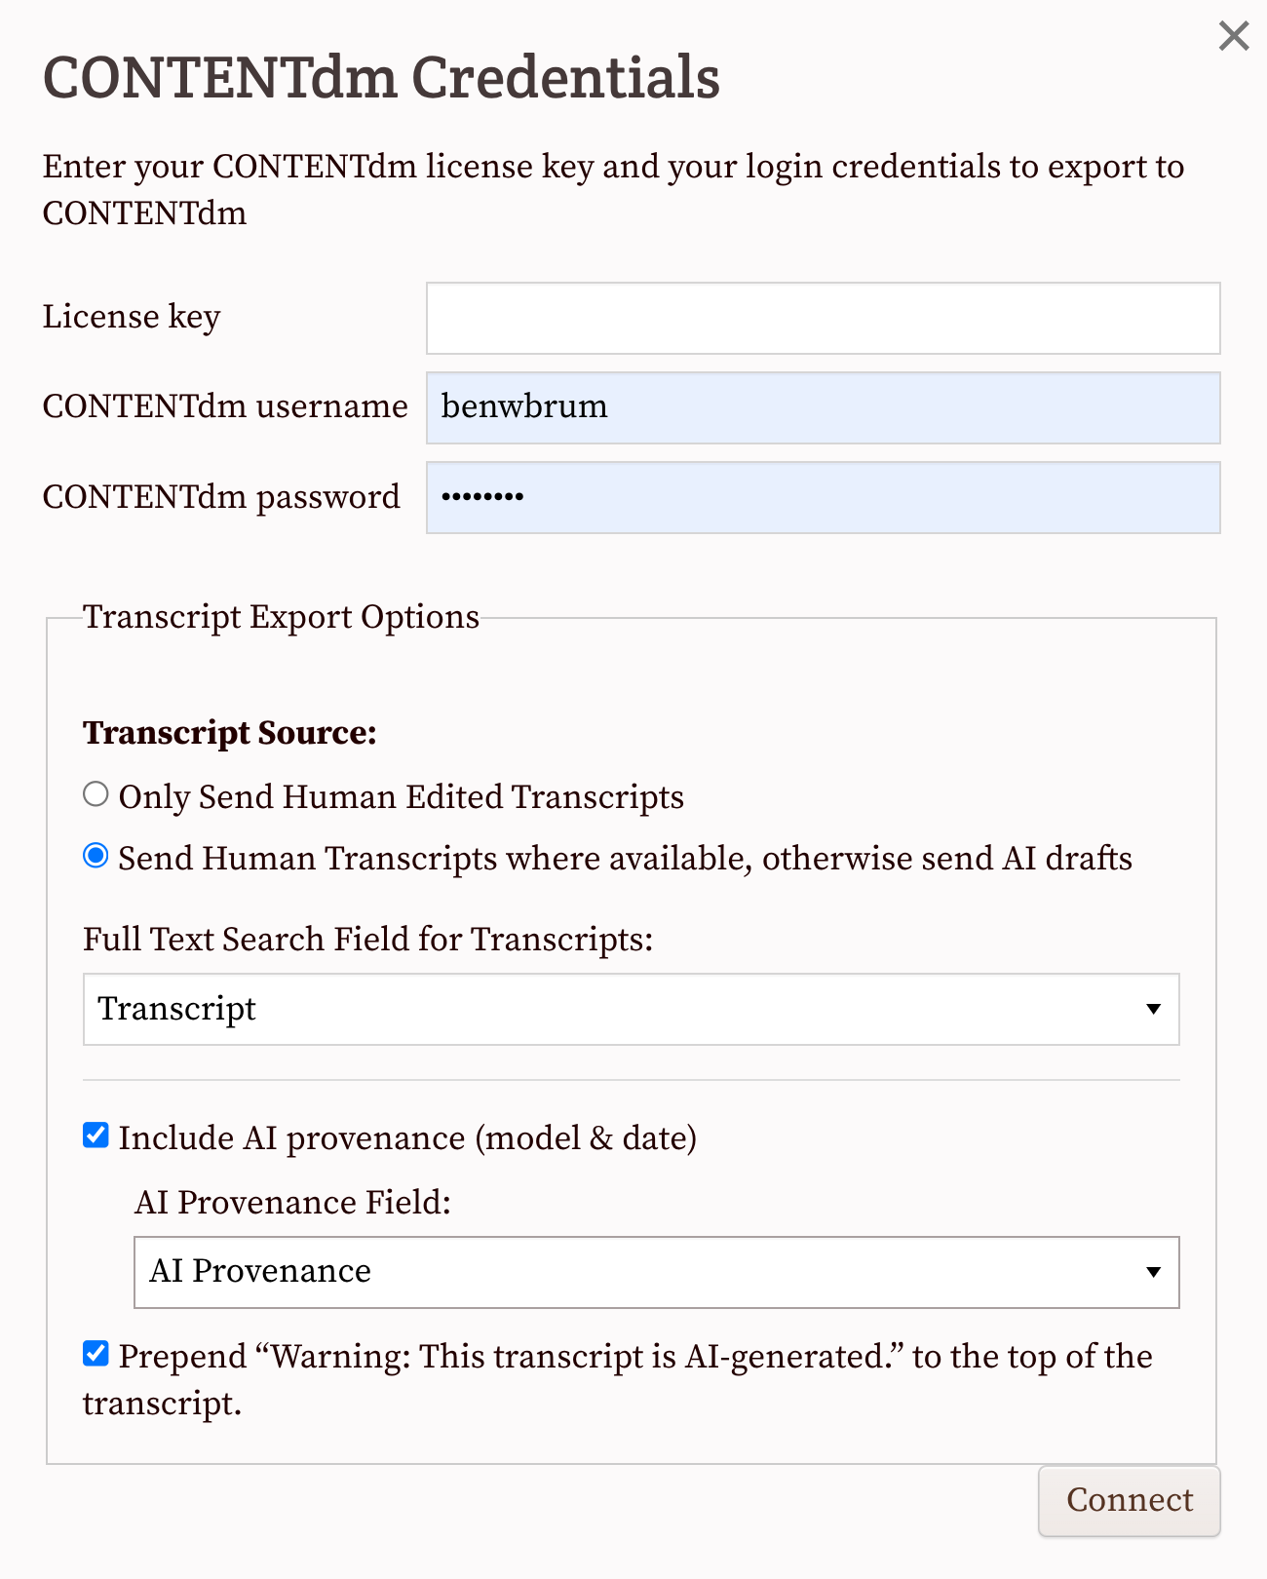Open the Full Text Search Field dropdown

(632, 1009)
